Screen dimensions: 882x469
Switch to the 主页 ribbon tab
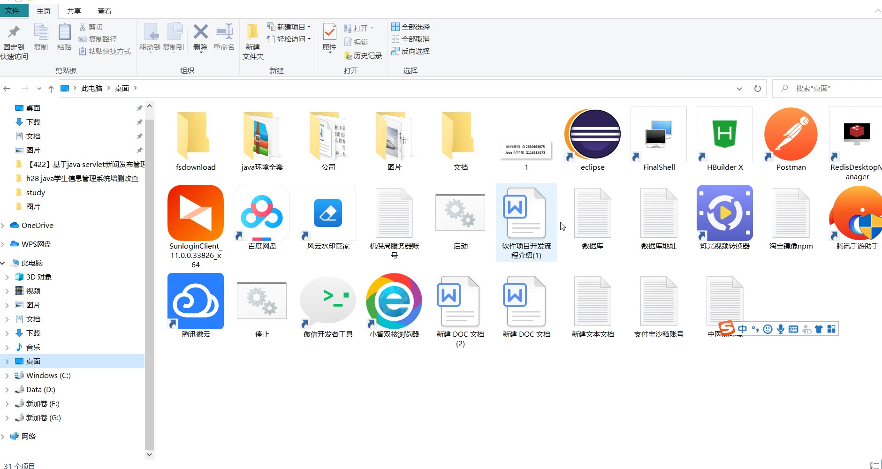coord(44,11)
